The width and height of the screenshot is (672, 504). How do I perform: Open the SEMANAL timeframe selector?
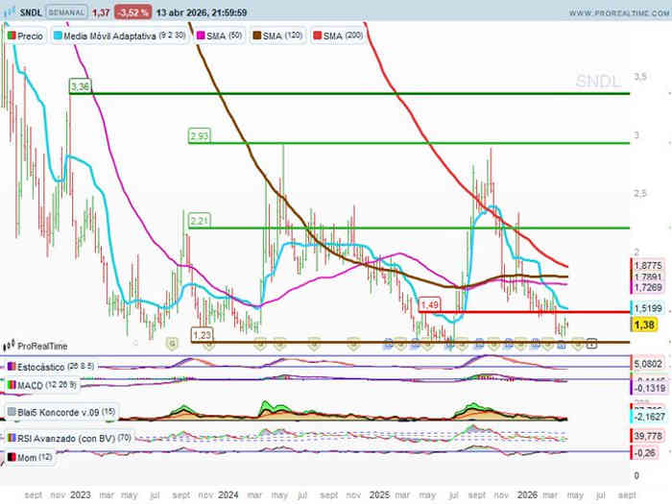(66, 13)
